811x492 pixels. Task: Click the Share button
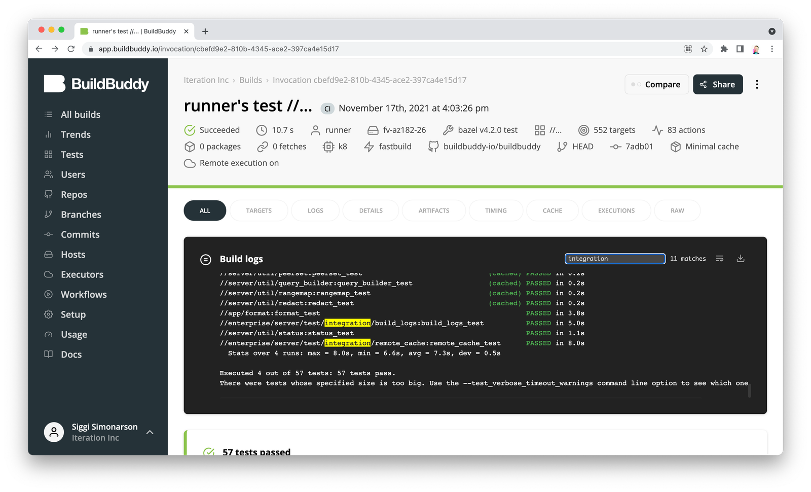(x=718, y=84)
